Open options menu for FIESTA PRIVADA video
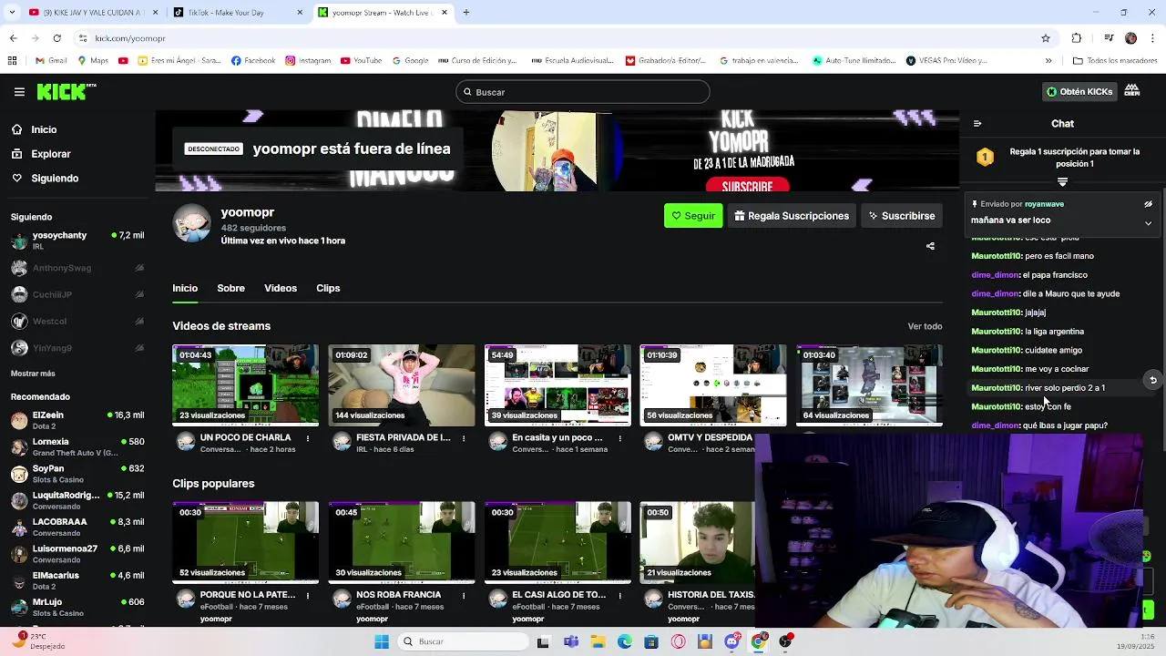Screen dimensions: 1166x656 pyautogui.click(x=464, y=438)
